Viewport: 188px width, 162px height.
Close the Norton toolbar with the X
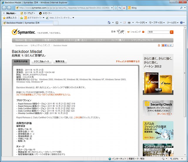click(x=4, y=13)
